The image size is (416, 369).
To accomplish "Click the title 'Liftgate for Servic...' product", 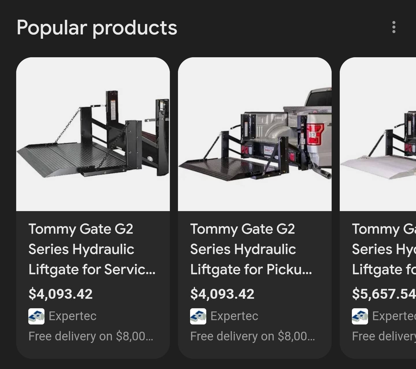I will click(x=92, y=249).
